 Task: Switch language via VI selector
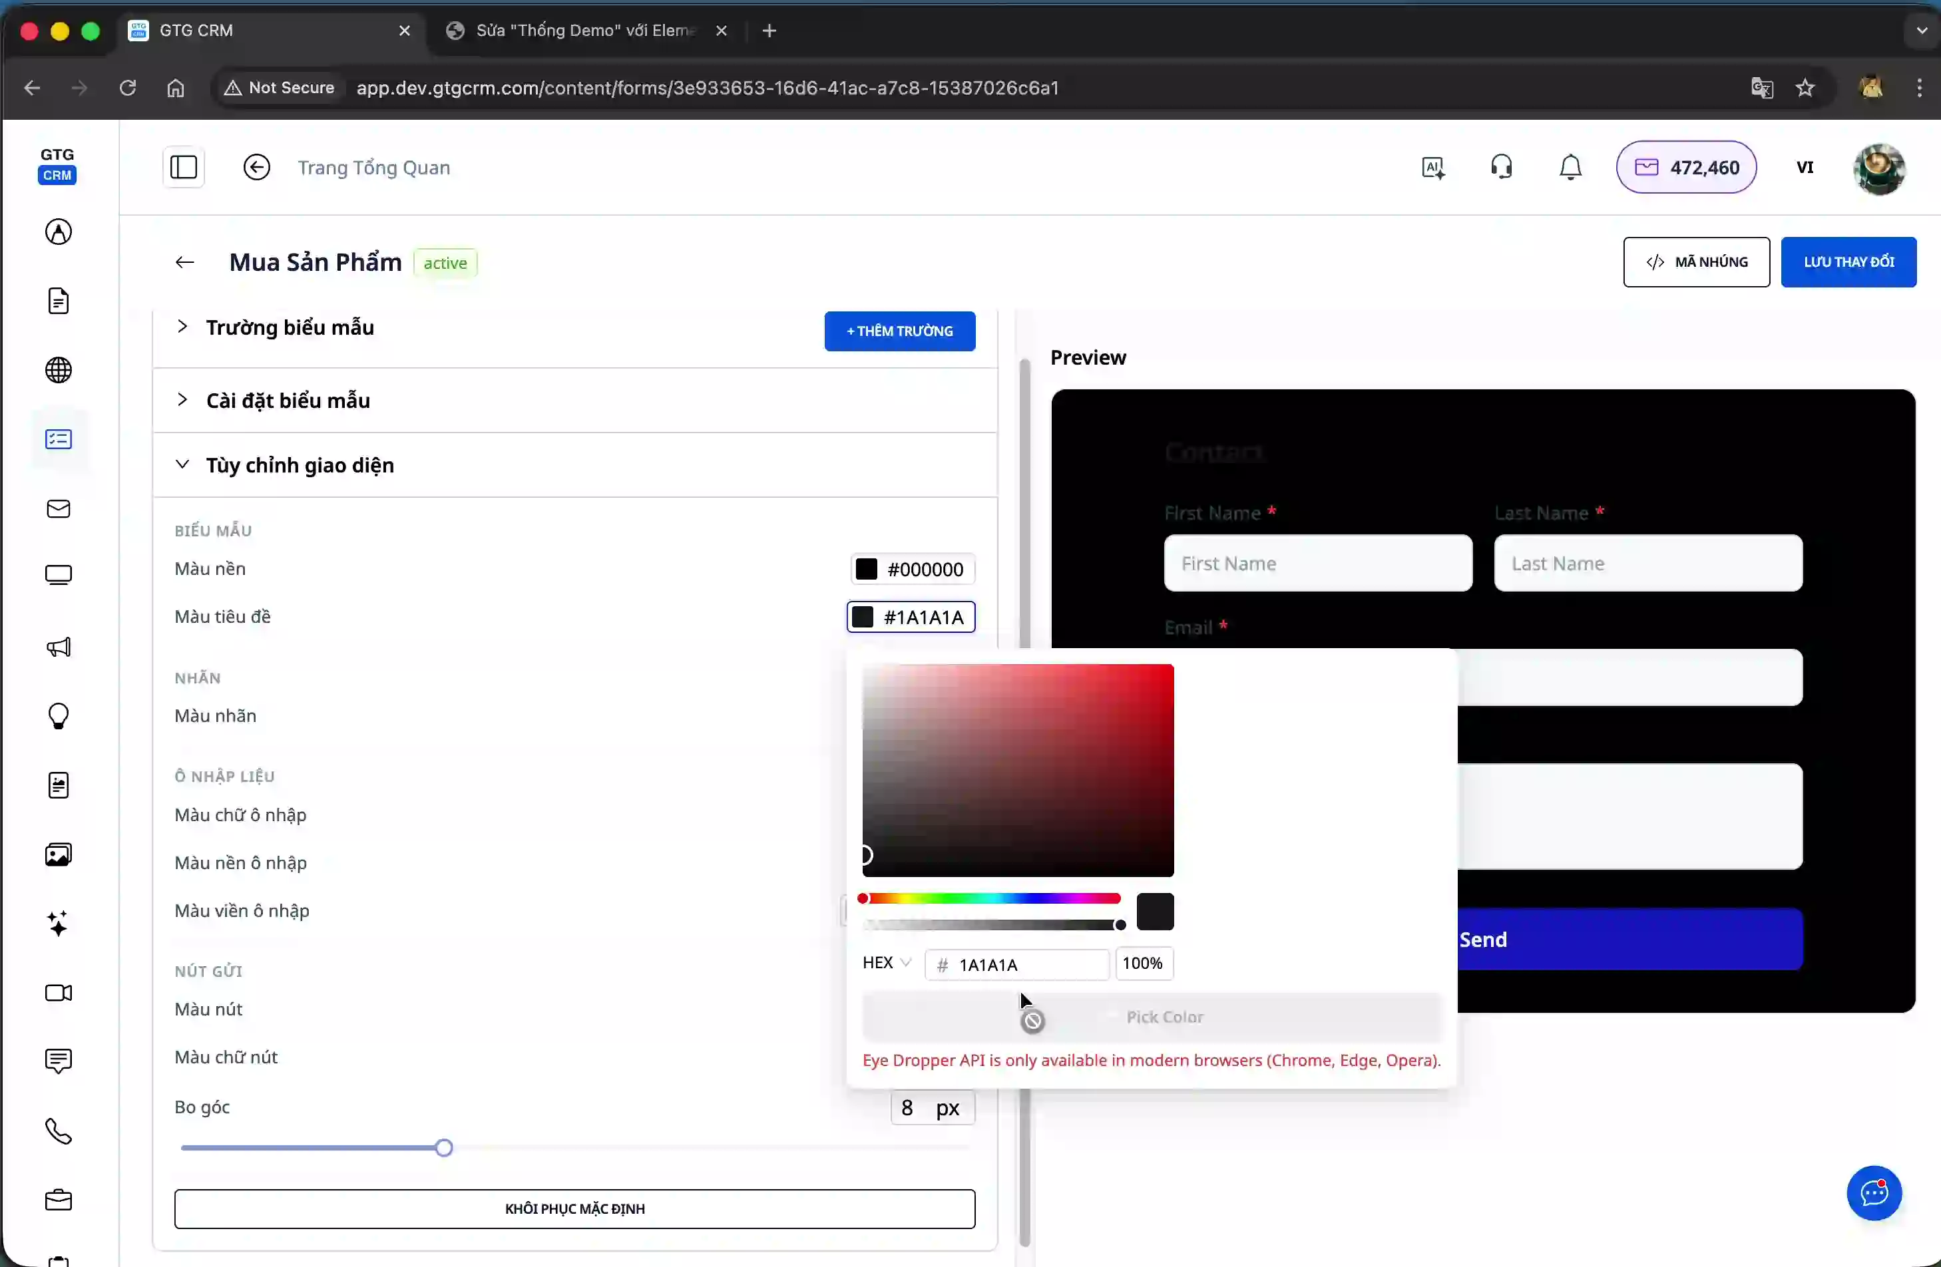(x=1805, y=167)
